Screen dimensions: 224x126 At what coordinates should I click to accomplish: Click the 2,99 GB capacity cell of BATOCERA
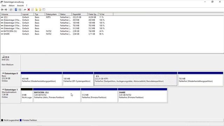(76, 31)
